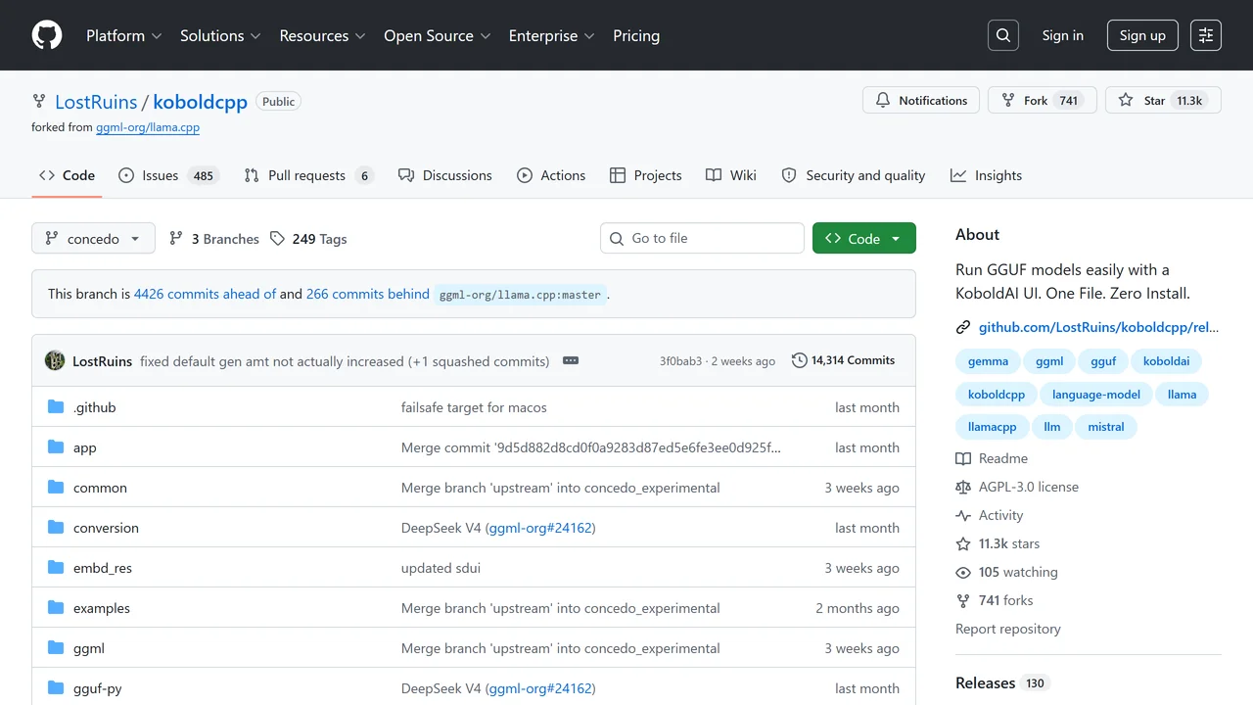Image resolution: width=1253 pixels, height=705 pixels.
Task: Click the LostRuins avatar in commit row
Action: (x=55, y=360)
